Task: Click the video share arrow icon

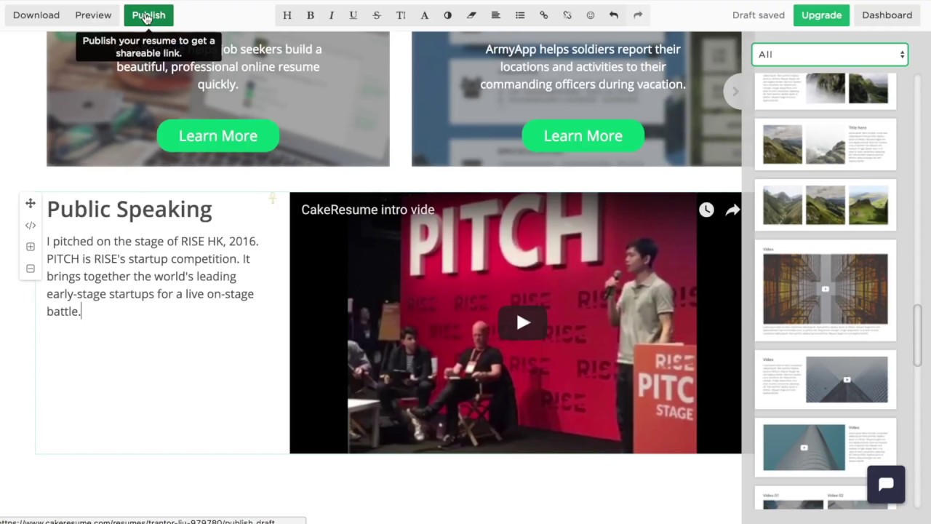Action: (732, 210)
